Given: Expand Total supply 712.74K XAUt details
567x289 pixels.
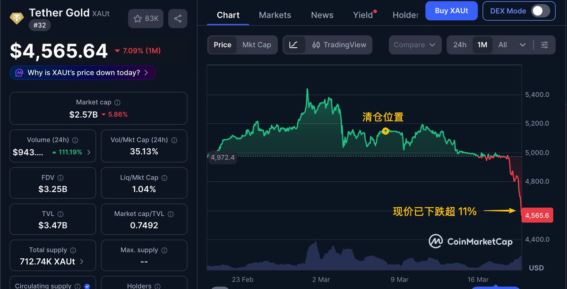Looking at the screenshot, I should [x=82, y=261].
